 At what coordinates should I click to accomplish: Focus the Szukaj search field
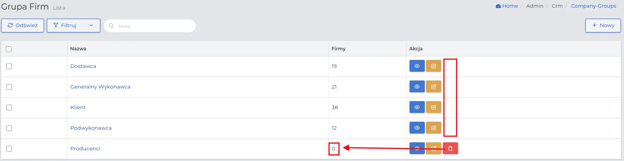point(150,26)
